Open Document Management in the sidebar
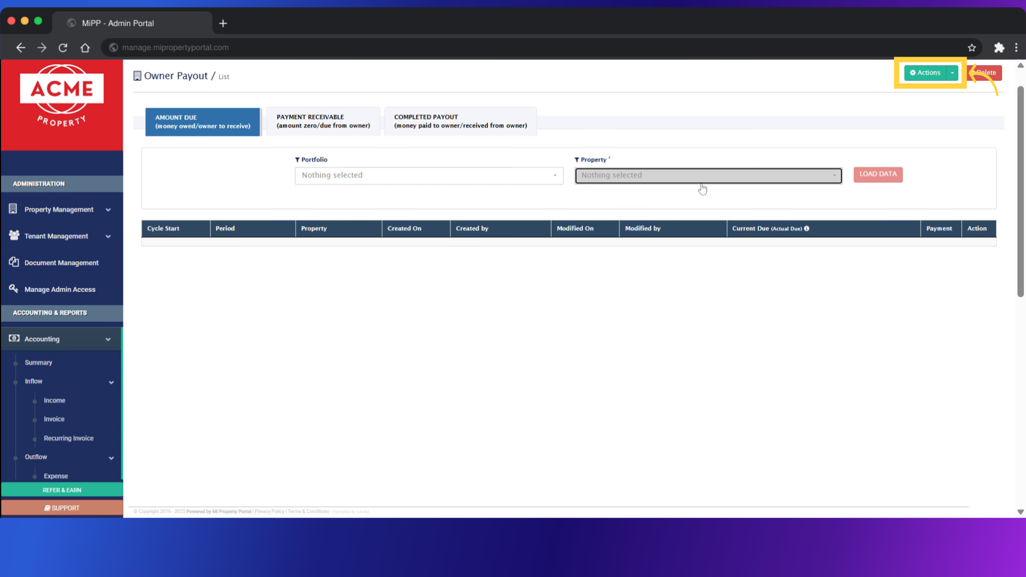This screenshot has width=1026, height=577. [x=61, y=263]
